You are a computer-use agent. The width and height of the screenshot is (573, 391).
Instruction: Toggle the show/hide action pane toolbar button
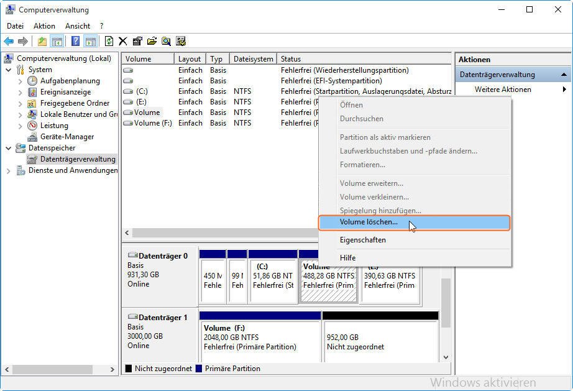pos(91,41)
